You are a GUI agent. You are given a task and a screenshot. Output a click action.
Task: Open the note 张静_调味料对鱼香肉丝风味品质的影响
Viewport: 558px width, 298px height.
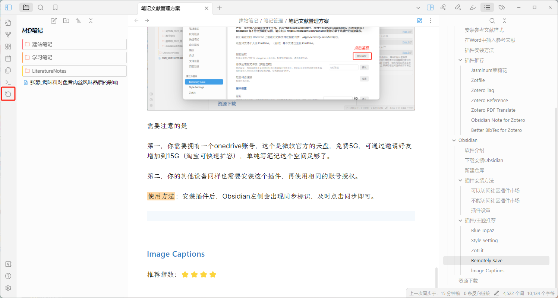pyautogui.click(x=74, y=82)
